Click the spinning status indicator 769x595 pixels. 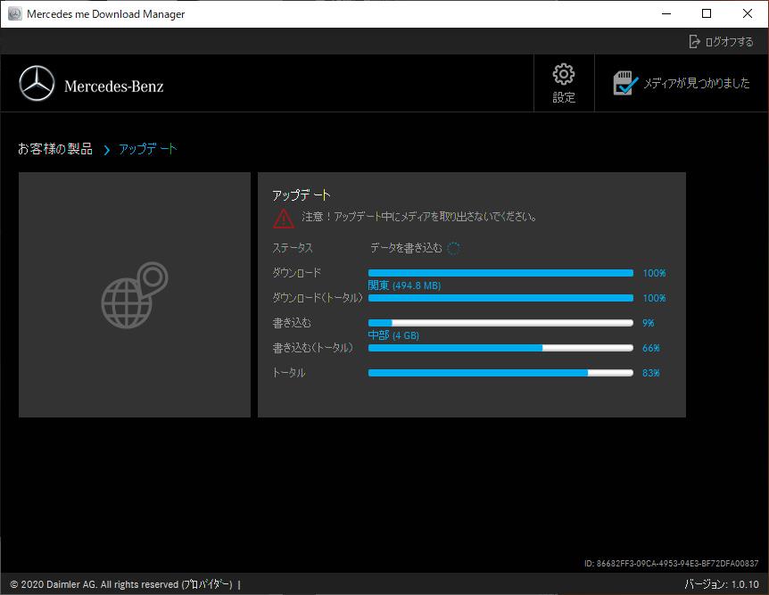(x=454, y=248)
